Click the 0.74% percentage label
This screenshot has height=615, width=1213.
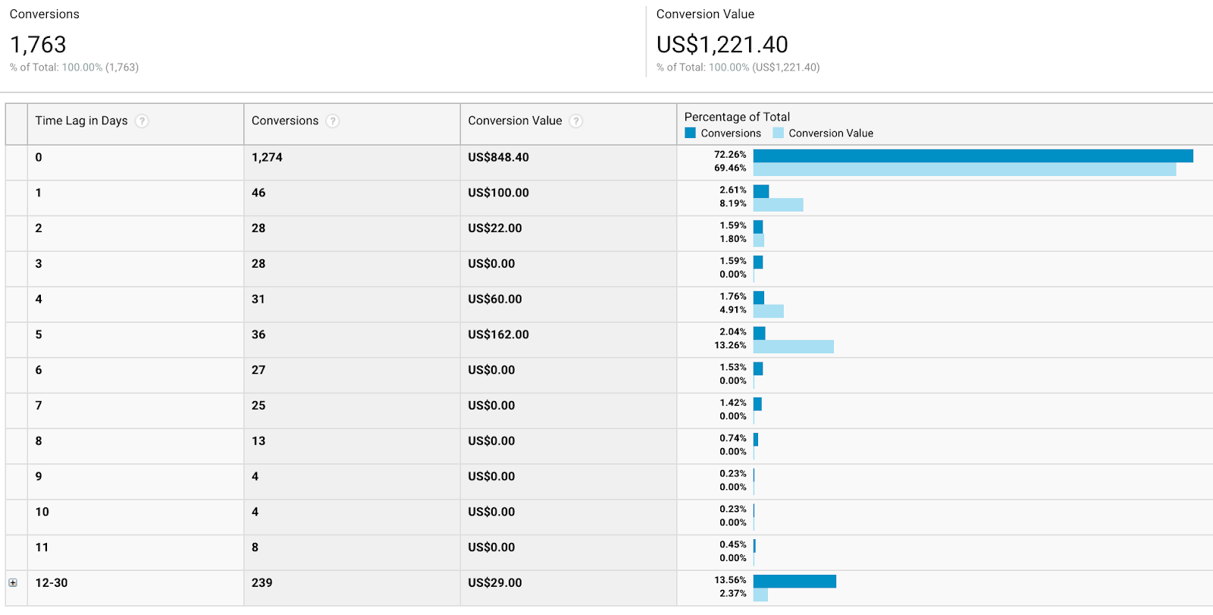(x=733, y=438)
